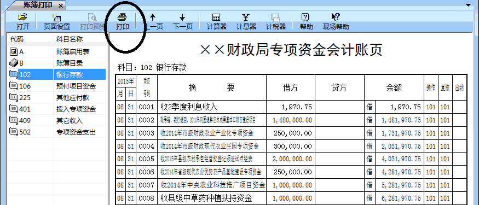
Task: Click the 科目: 102 银行存款 label
Action: pos(152,68)
